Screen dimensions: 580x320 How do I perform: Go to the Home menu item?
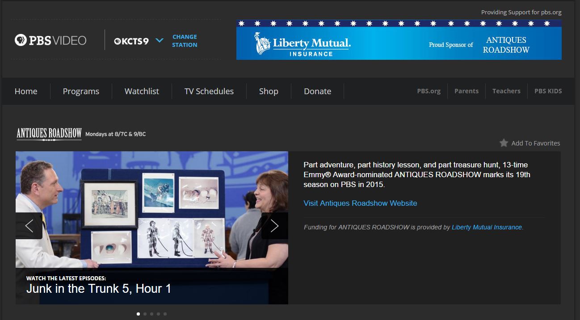[26, 91]
